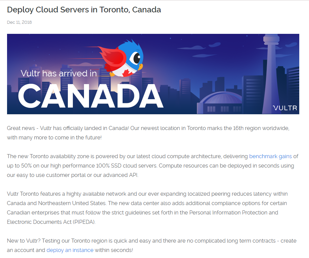The image size is (309, 258).
Task: Click 'New to Vultr? Testing our Toronto region' line
Action: [x=152, y=241]
